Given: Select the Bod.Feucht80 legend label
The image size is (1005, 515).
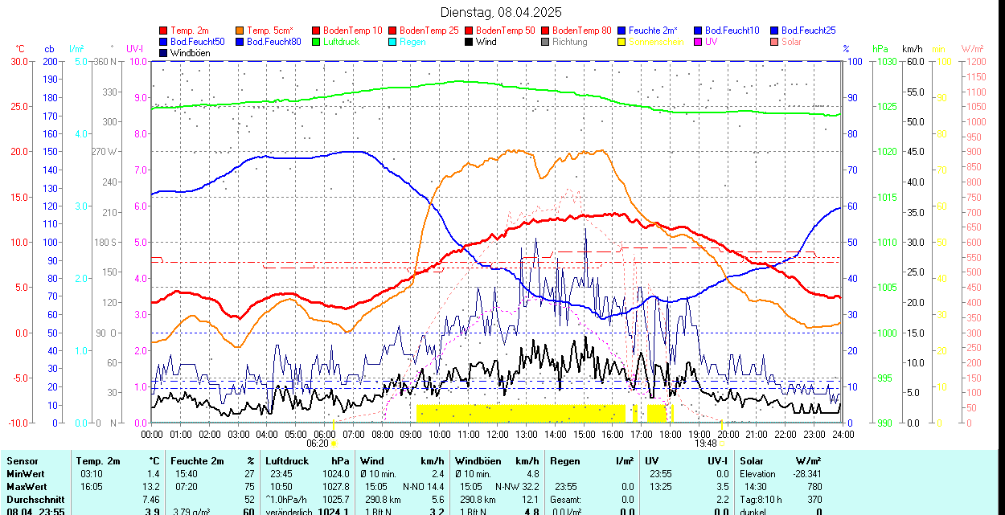Looking at the screenshot, I should tap(273, 42).
